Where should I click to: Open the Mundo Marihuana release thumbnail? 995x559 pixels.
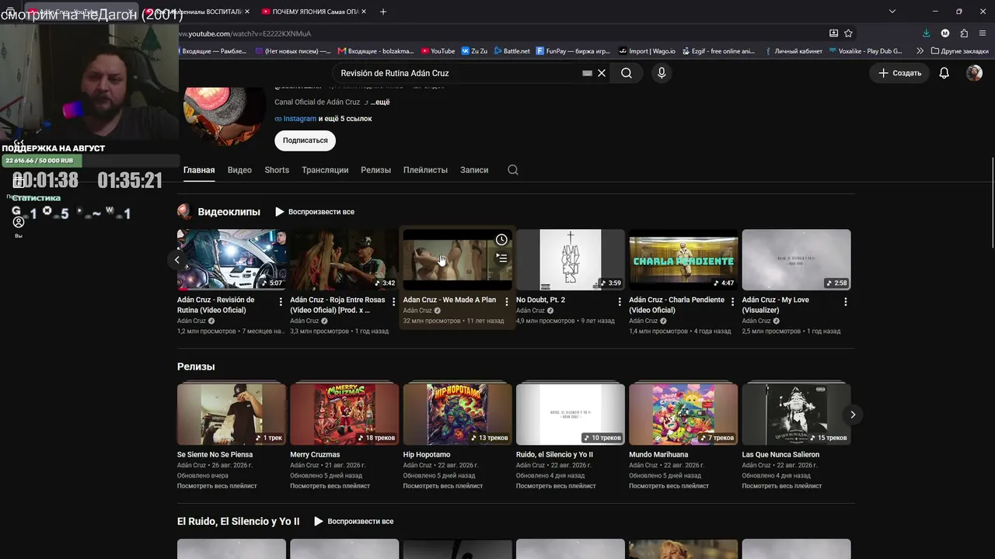pos(683,414)
